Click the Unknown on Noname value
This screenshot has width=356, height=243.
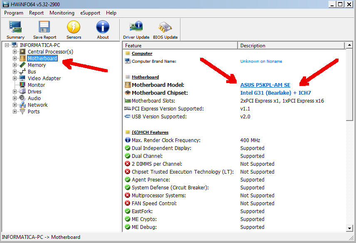click(x=261, y=61)
